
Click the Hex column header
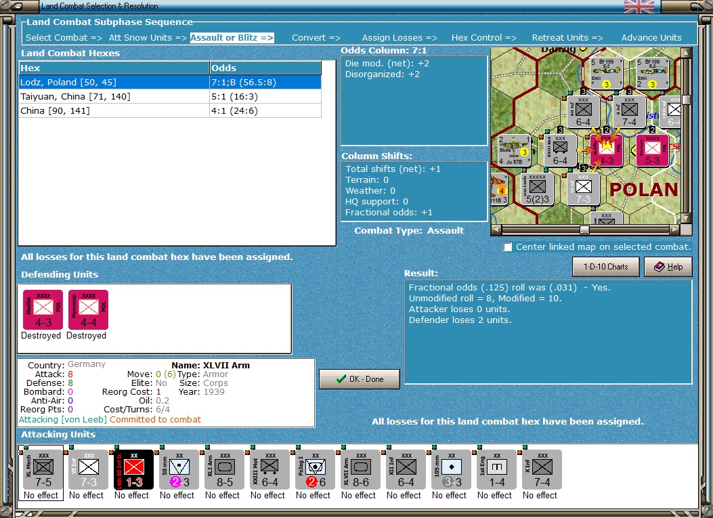tap(114, 68)
